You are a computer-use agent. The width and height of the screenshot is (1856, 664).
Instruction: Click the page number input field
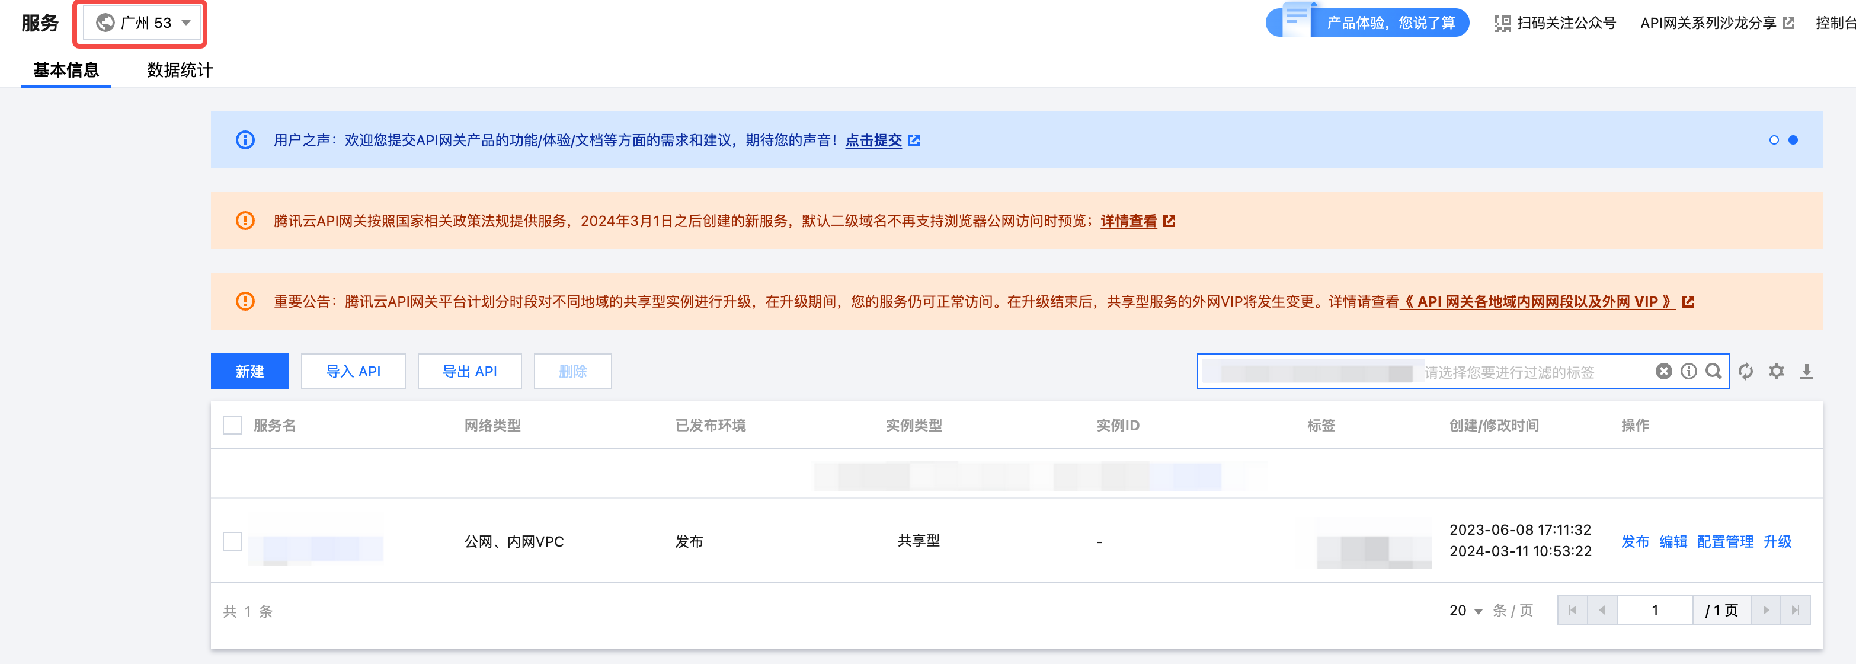pyautogui.click(x=1655, y=611)
